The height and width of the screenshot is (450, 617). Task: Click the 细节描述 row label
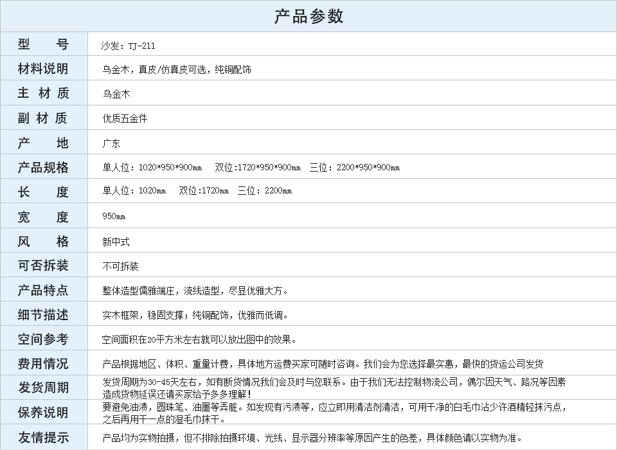43,314
